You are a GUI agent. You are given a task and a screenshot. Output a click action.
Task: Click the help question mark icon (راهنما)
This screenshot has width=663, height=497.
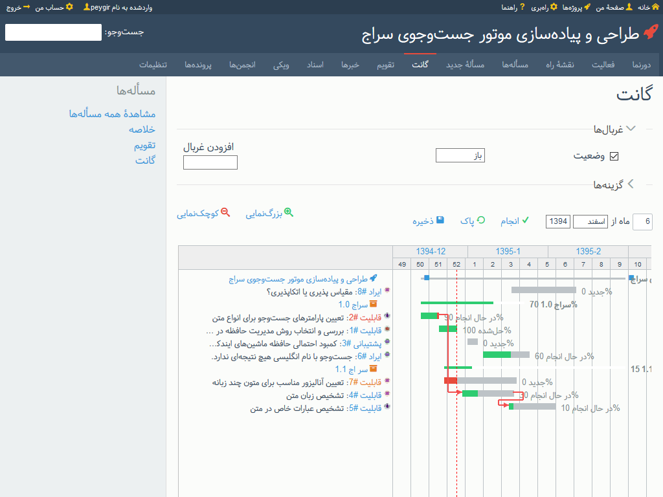(x=523, y=7)
